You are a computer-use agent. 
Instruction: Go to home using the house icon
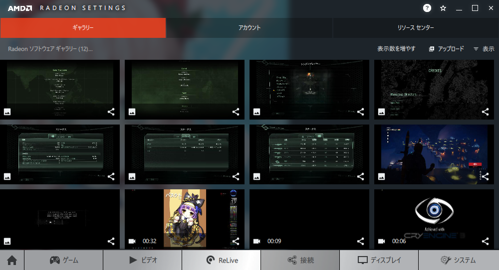12,260
